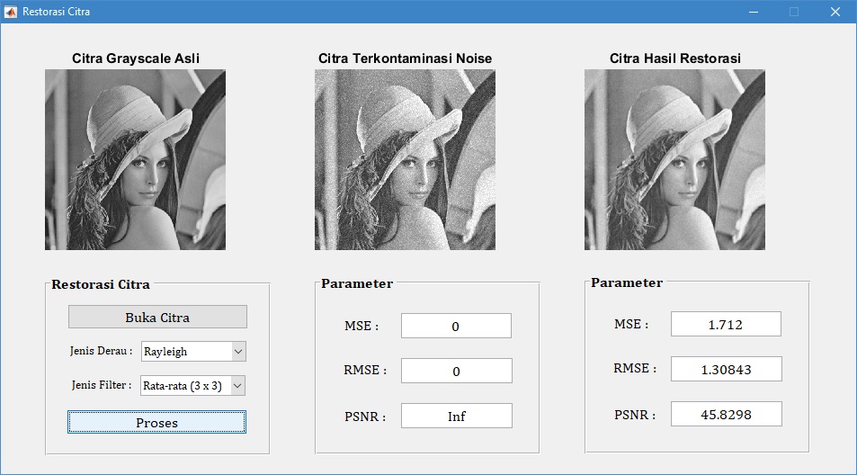Expand the Jenis Filter dropdown
The width and height of the screenshot is (857, 475).
192,386
